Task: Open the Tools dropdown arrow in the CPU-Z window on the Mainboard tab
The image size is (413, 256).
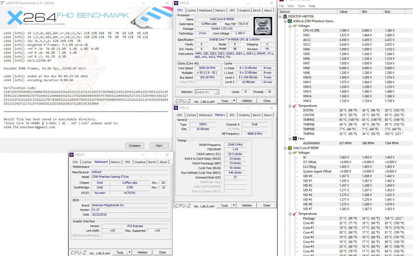Action: pos(129,252)
